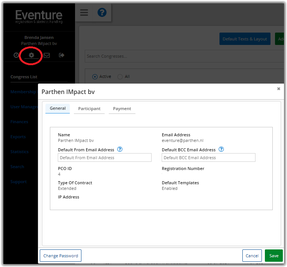This screenshot has width=287, height=267.
Task: Open Congress List in the sidebar
Action: (24, 77)
